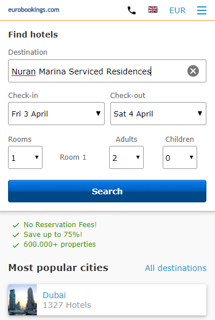This screenshot has width=215, height=320.
Task: Open language selector via UK flag
Action: pyautogui.click(x=153, y=10)
